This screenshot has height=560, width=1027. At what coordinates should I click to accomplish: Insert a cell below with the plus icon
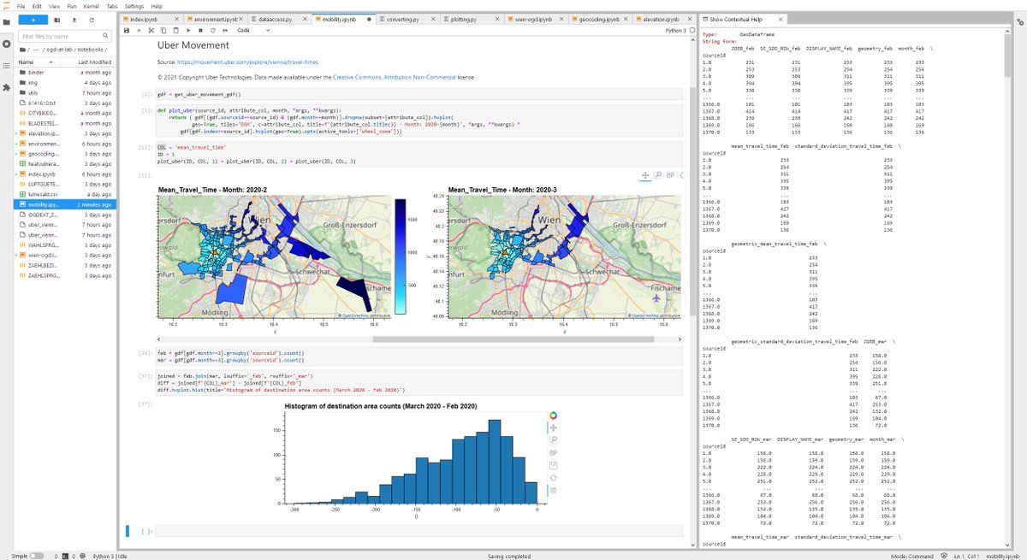point(139,30)
